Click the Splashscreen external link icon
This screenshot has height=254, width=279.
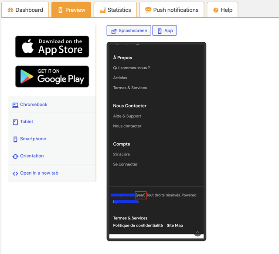[114, 31]
